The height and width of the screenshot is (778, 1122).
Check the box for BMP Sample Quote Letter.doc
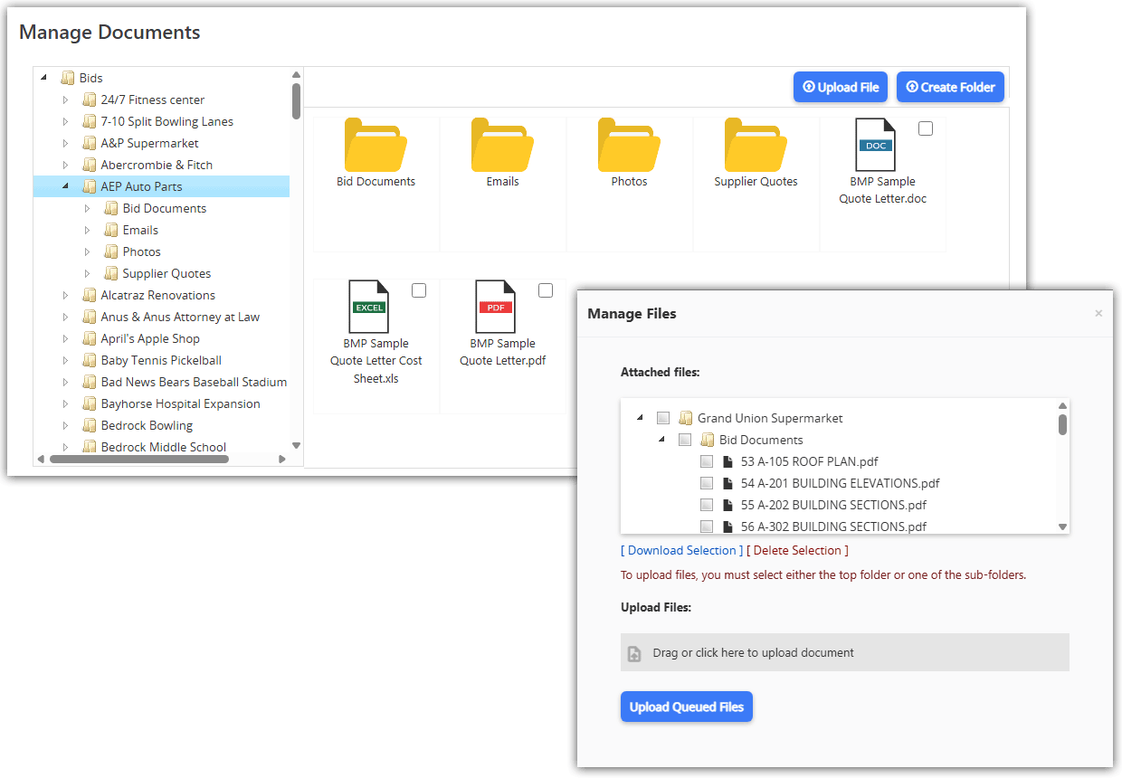pyautogui.click(x=925, y=128)
